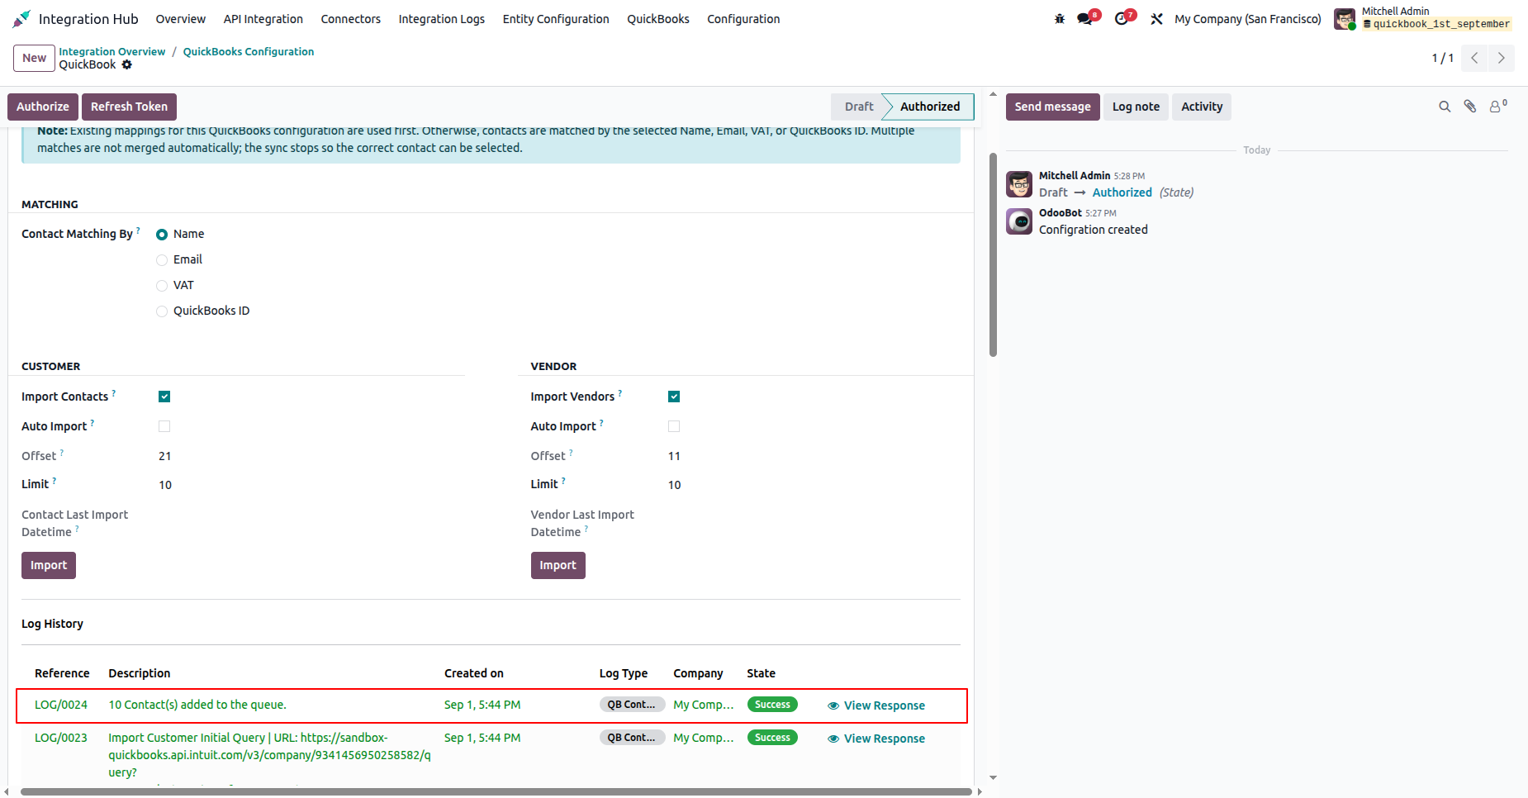Open the Integration Logs menu

coord(442,19)
